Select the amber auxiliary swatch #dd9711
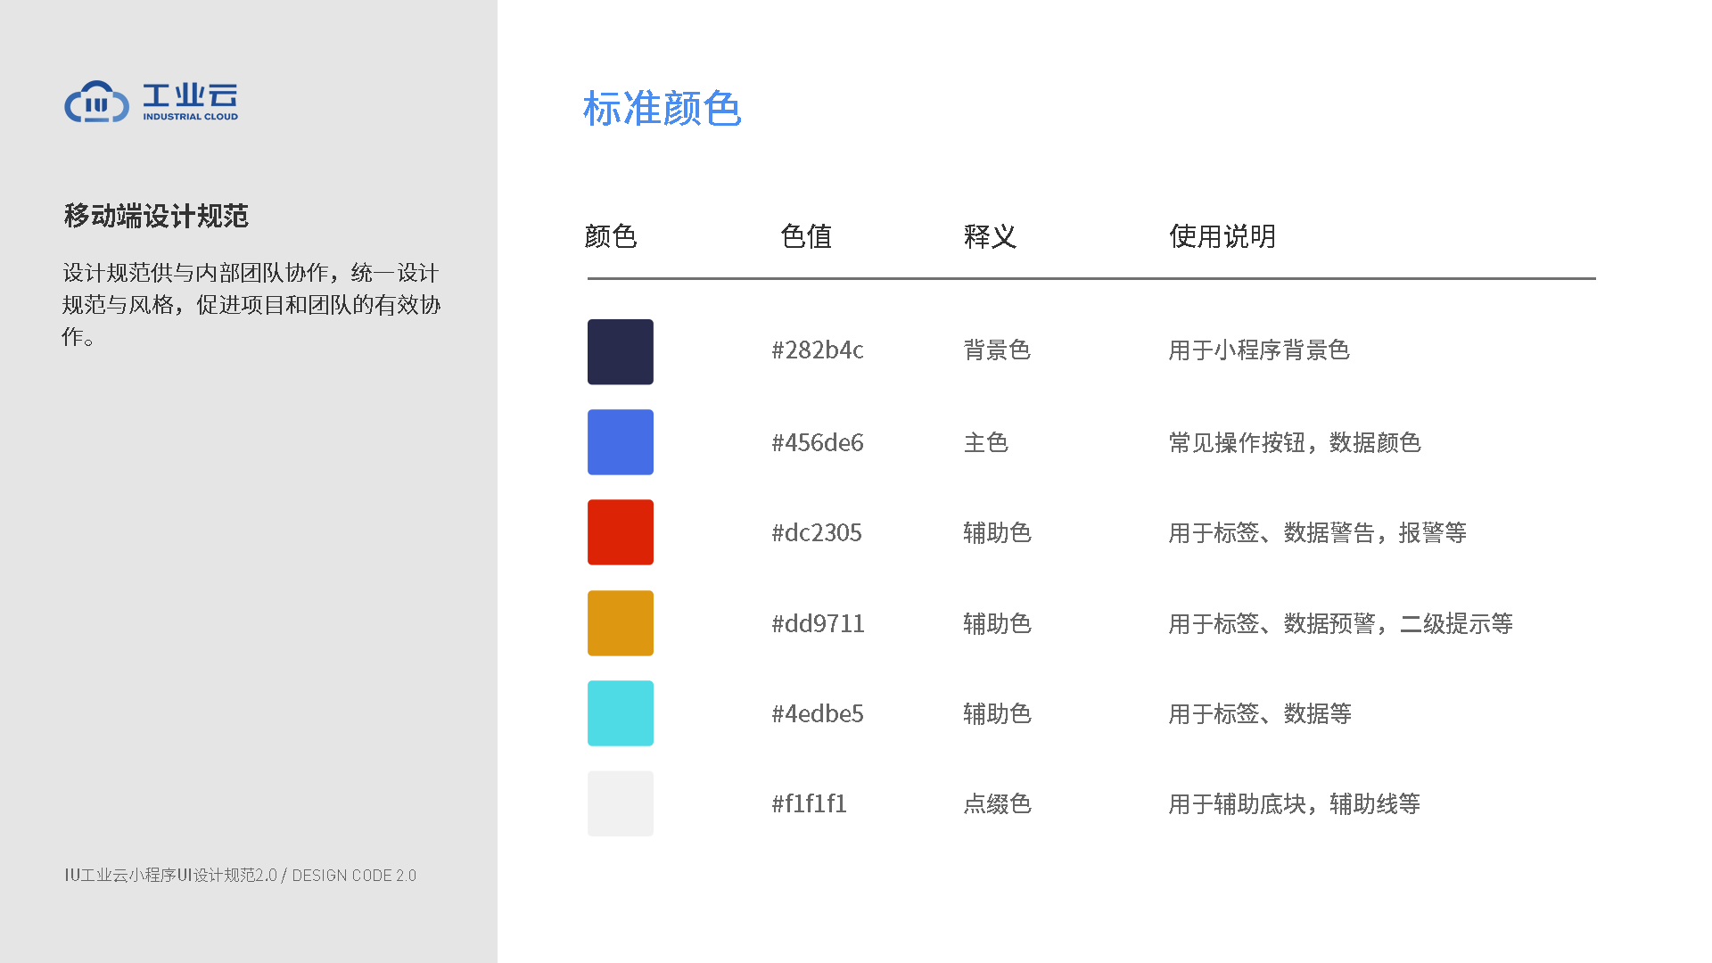This screenshot has height=963, width=1712. point(621,623)
